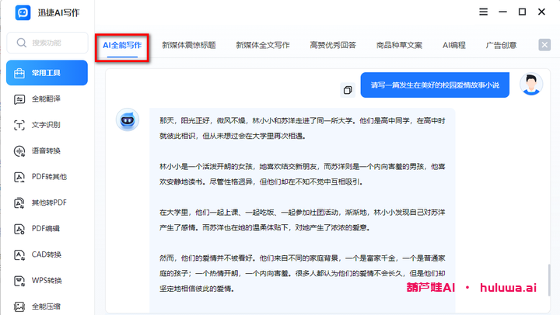The height and width of the screenshot is (315, 560).
Task: Click the PDF编辑 icon
Action: [19, 229]
